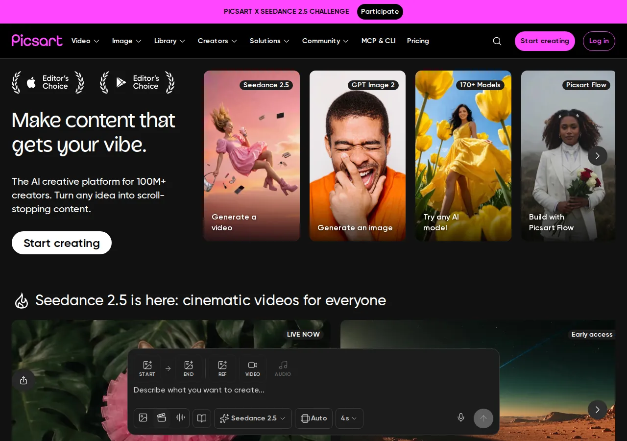Click the Log in button
The height and width of the screenshot is (441, 627).
[599, 41]
